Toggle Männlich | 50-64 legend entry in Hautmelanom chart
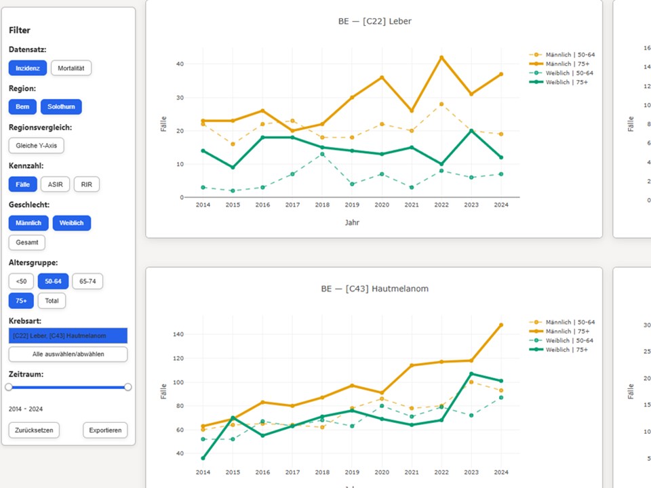Image resolution: width=651 pixels, height=488 pixels. 561,323
